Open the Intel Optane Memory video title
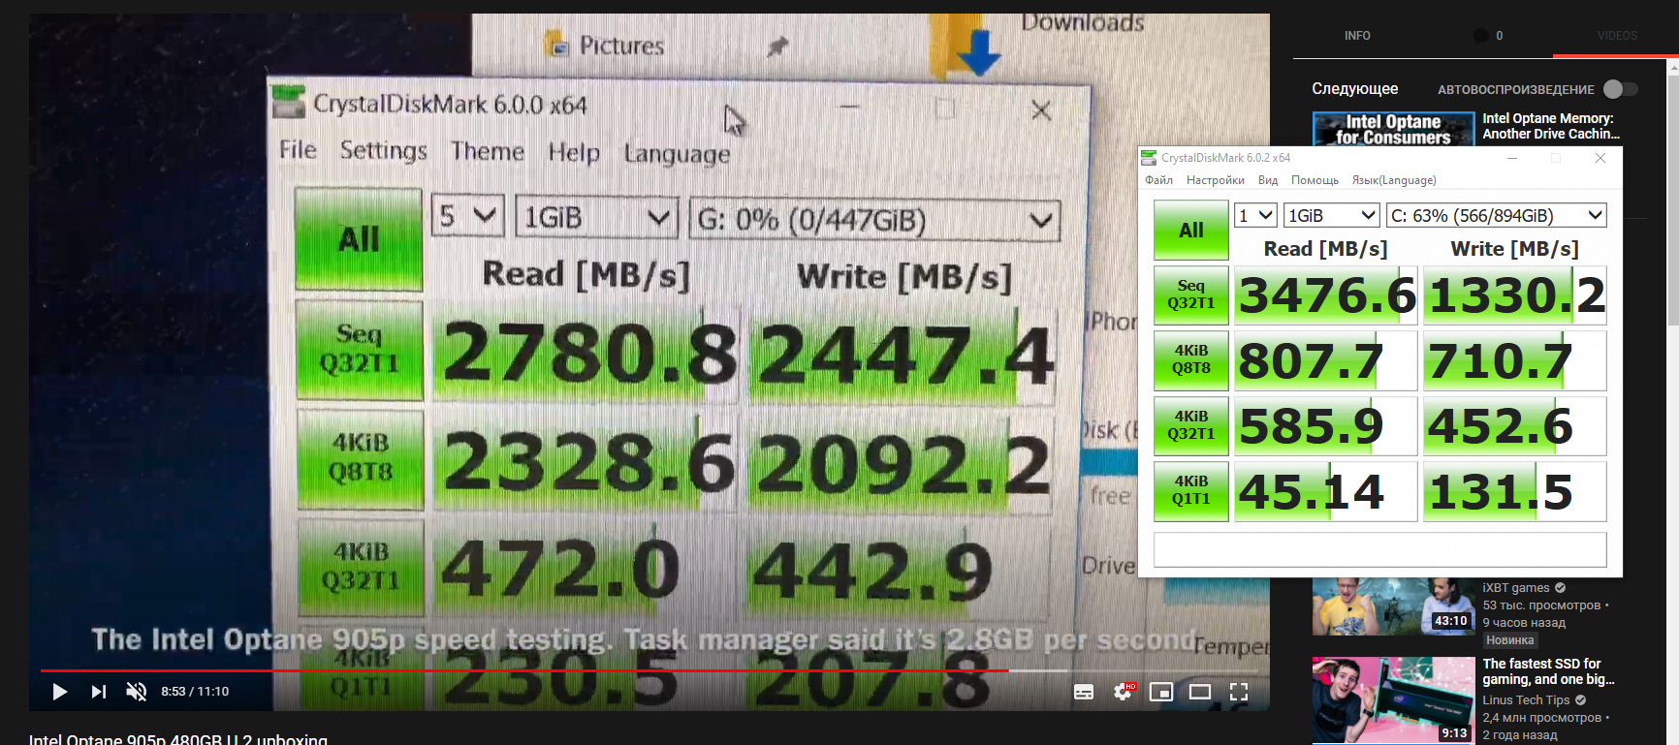The image size is (1679, 745). click(1551, 126)
